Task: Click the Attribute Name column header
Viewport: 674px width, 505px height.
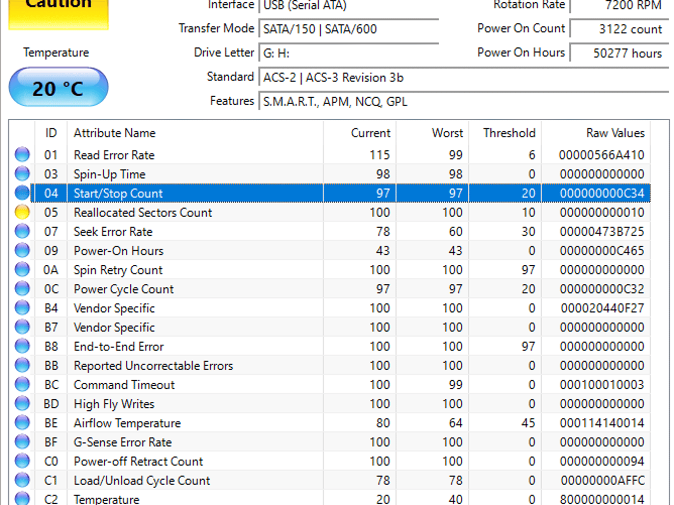Action: pos(195,133)
